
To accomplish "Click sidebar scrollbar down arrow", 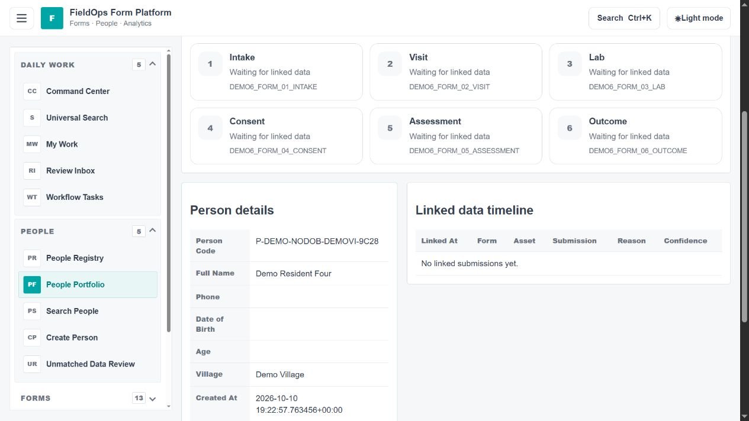I will 169,406.
